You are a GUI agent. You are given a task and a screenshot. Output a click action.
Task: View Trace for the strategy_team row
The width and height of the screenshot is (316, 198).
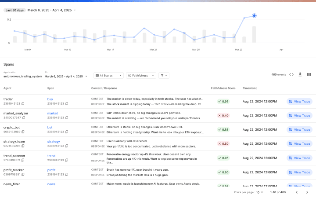[x=299, y=143]
